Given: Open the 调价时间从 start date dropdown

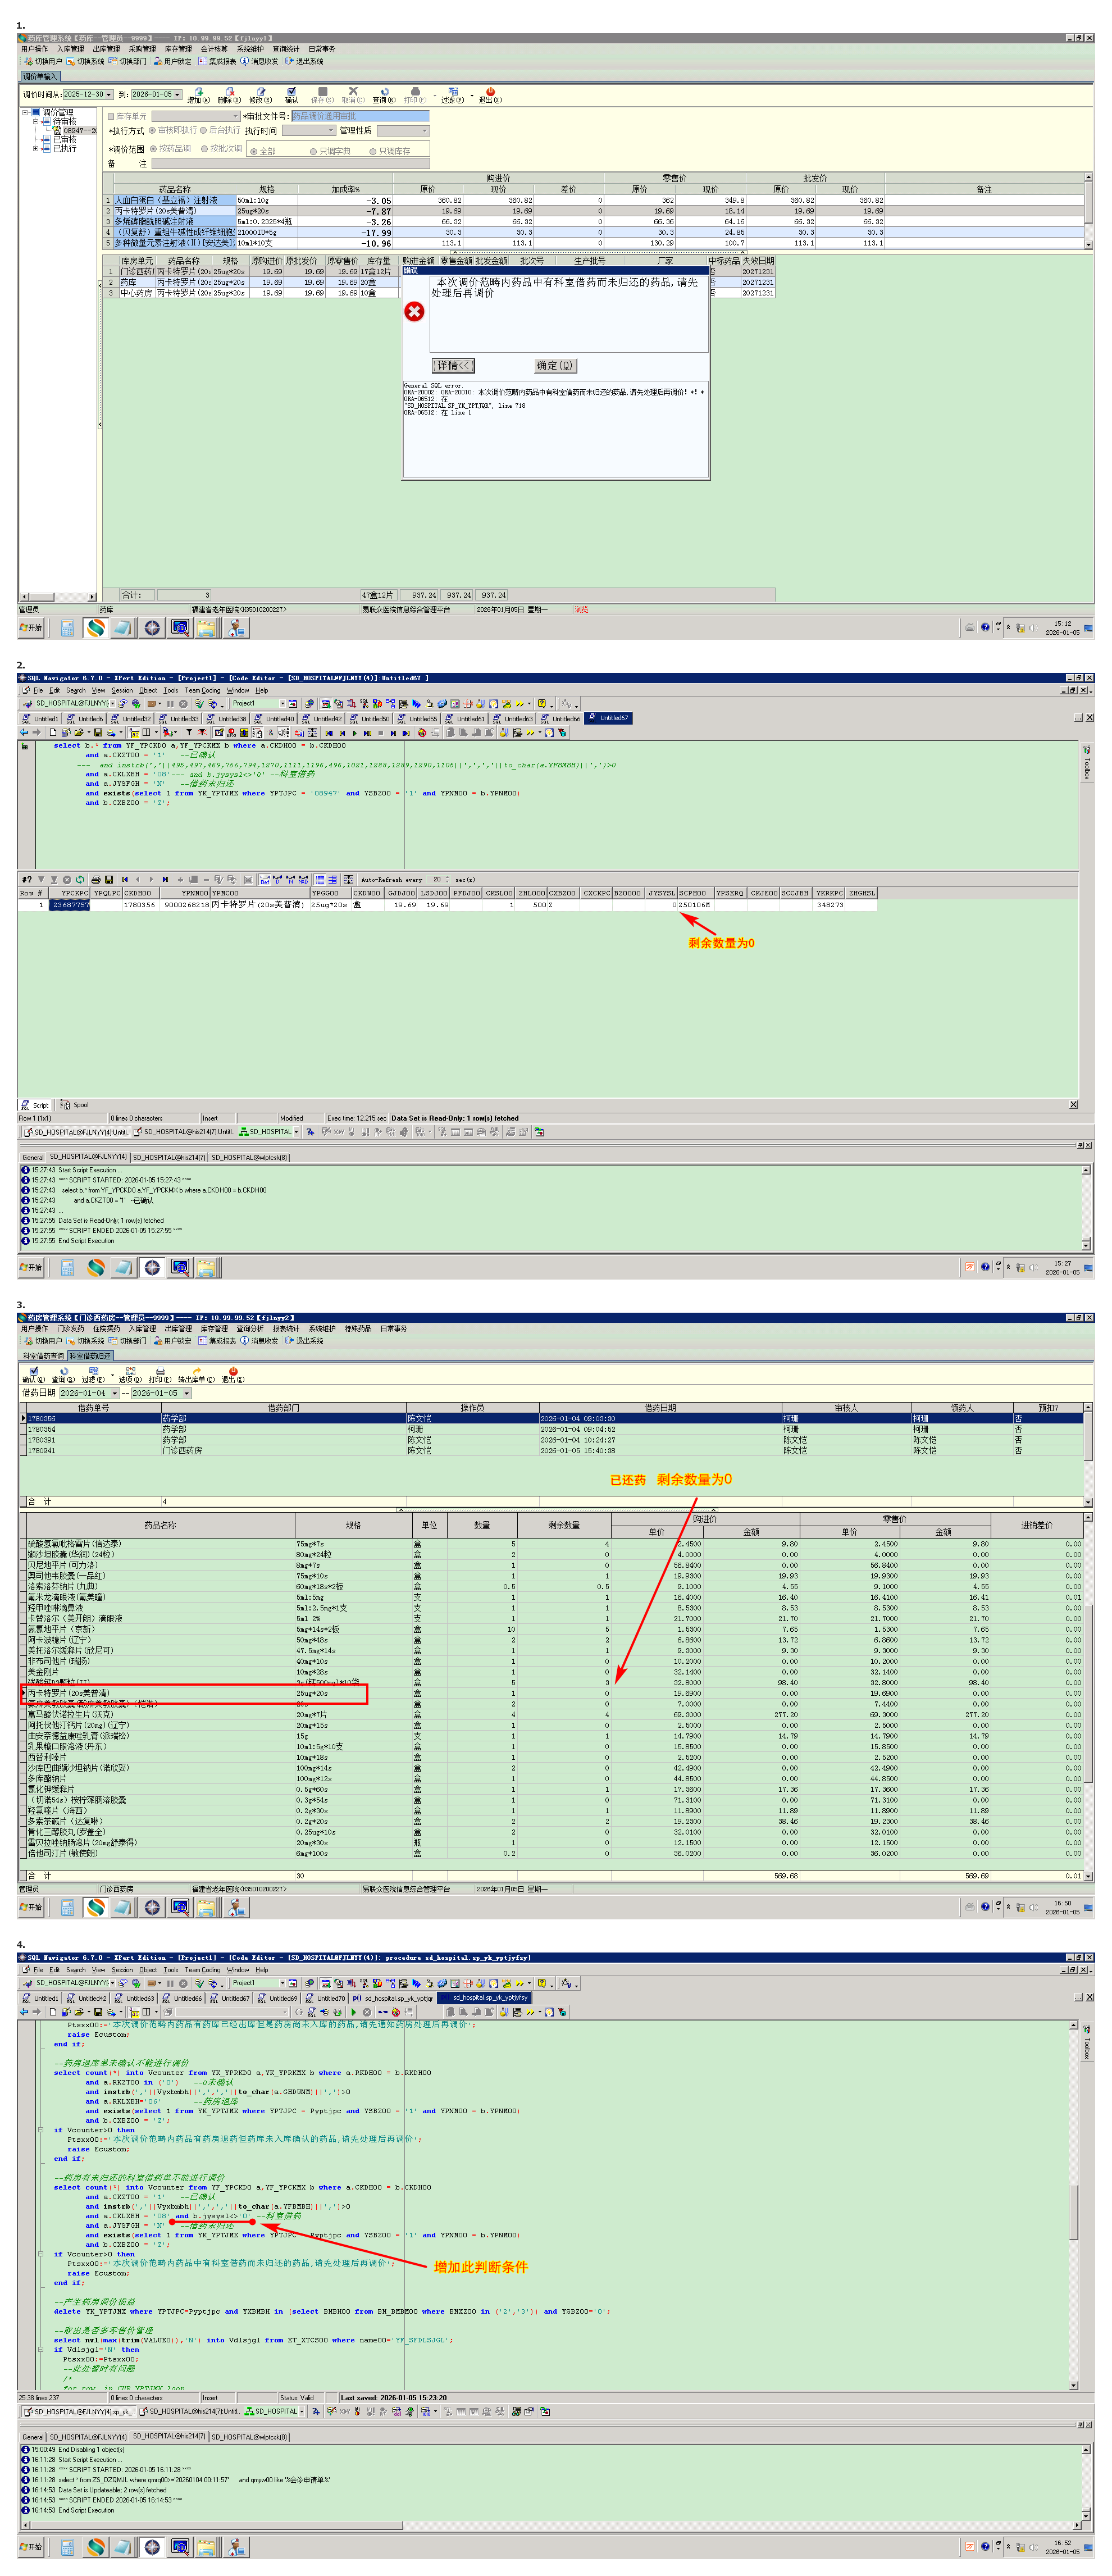Looking at the screenshot, I should point(109,95).
